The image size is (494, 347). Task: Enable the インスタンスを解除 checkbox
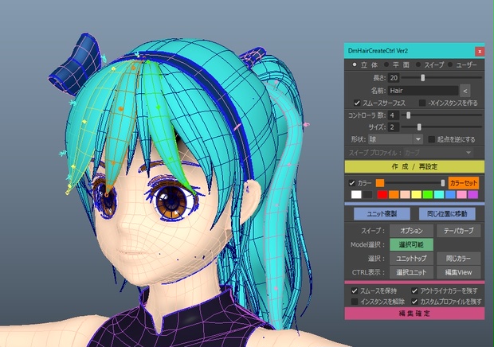point(355,302)
